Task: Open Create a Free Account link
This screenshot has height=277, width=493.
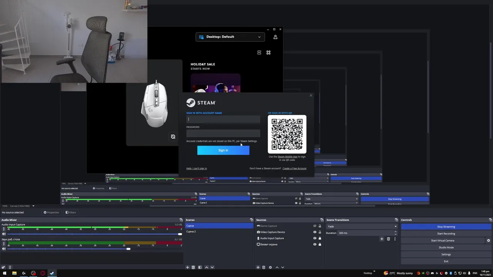Action: click(x=294, y=169)
